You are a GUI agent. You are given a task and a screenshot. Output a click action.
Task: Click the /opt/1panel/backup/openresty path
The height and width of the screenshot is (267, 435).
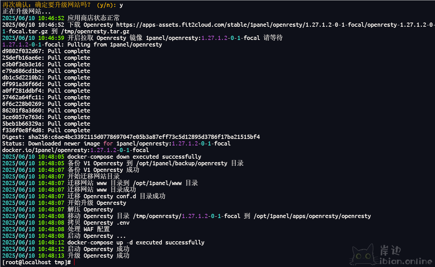click(182, 163)
